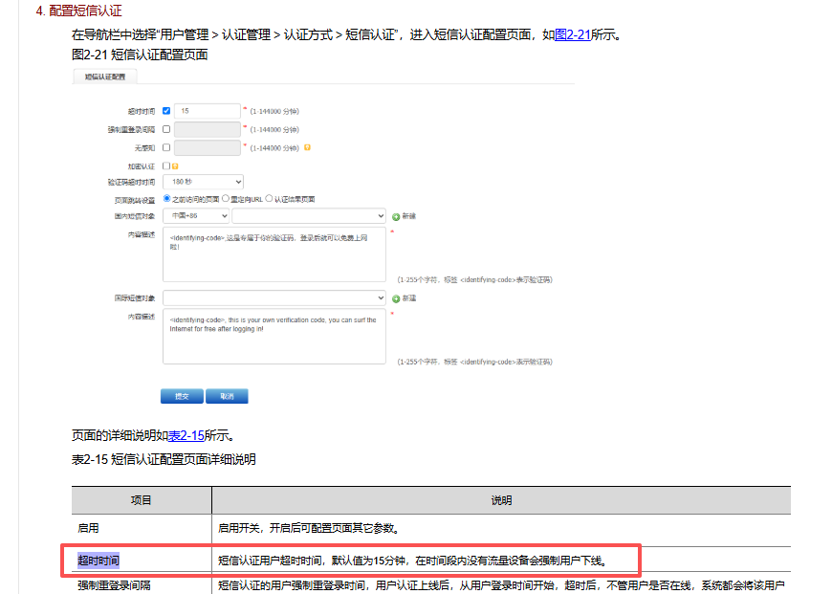Screen dimensions: 832x594
Task: Click the help icon next to 加密认证
Action: 175,165
